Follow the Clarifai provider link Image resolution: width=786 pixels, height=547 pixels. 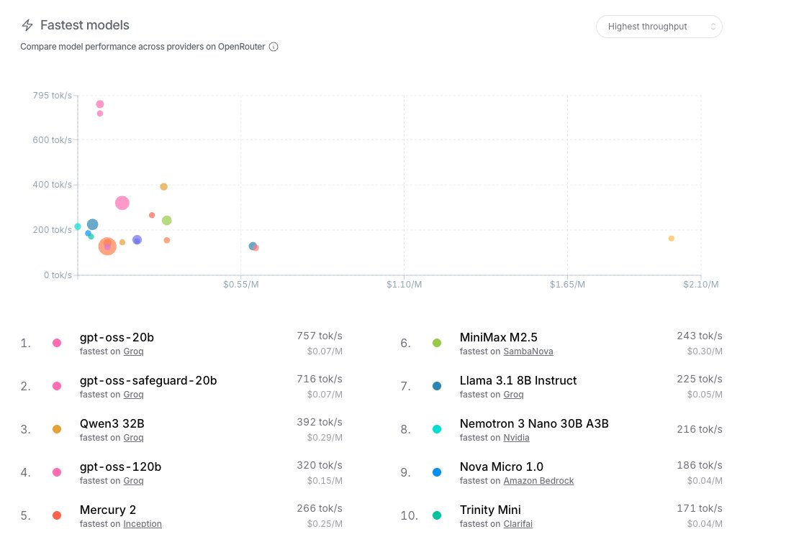tap(518, 523)
